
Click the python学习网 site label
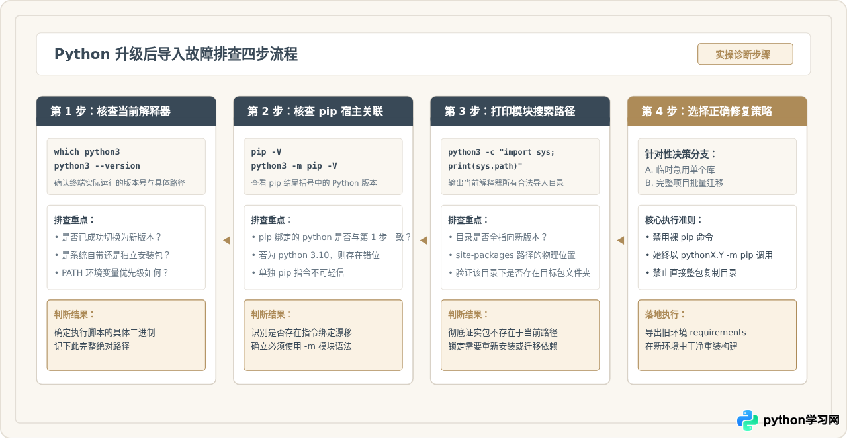click(x=801, y=420)
